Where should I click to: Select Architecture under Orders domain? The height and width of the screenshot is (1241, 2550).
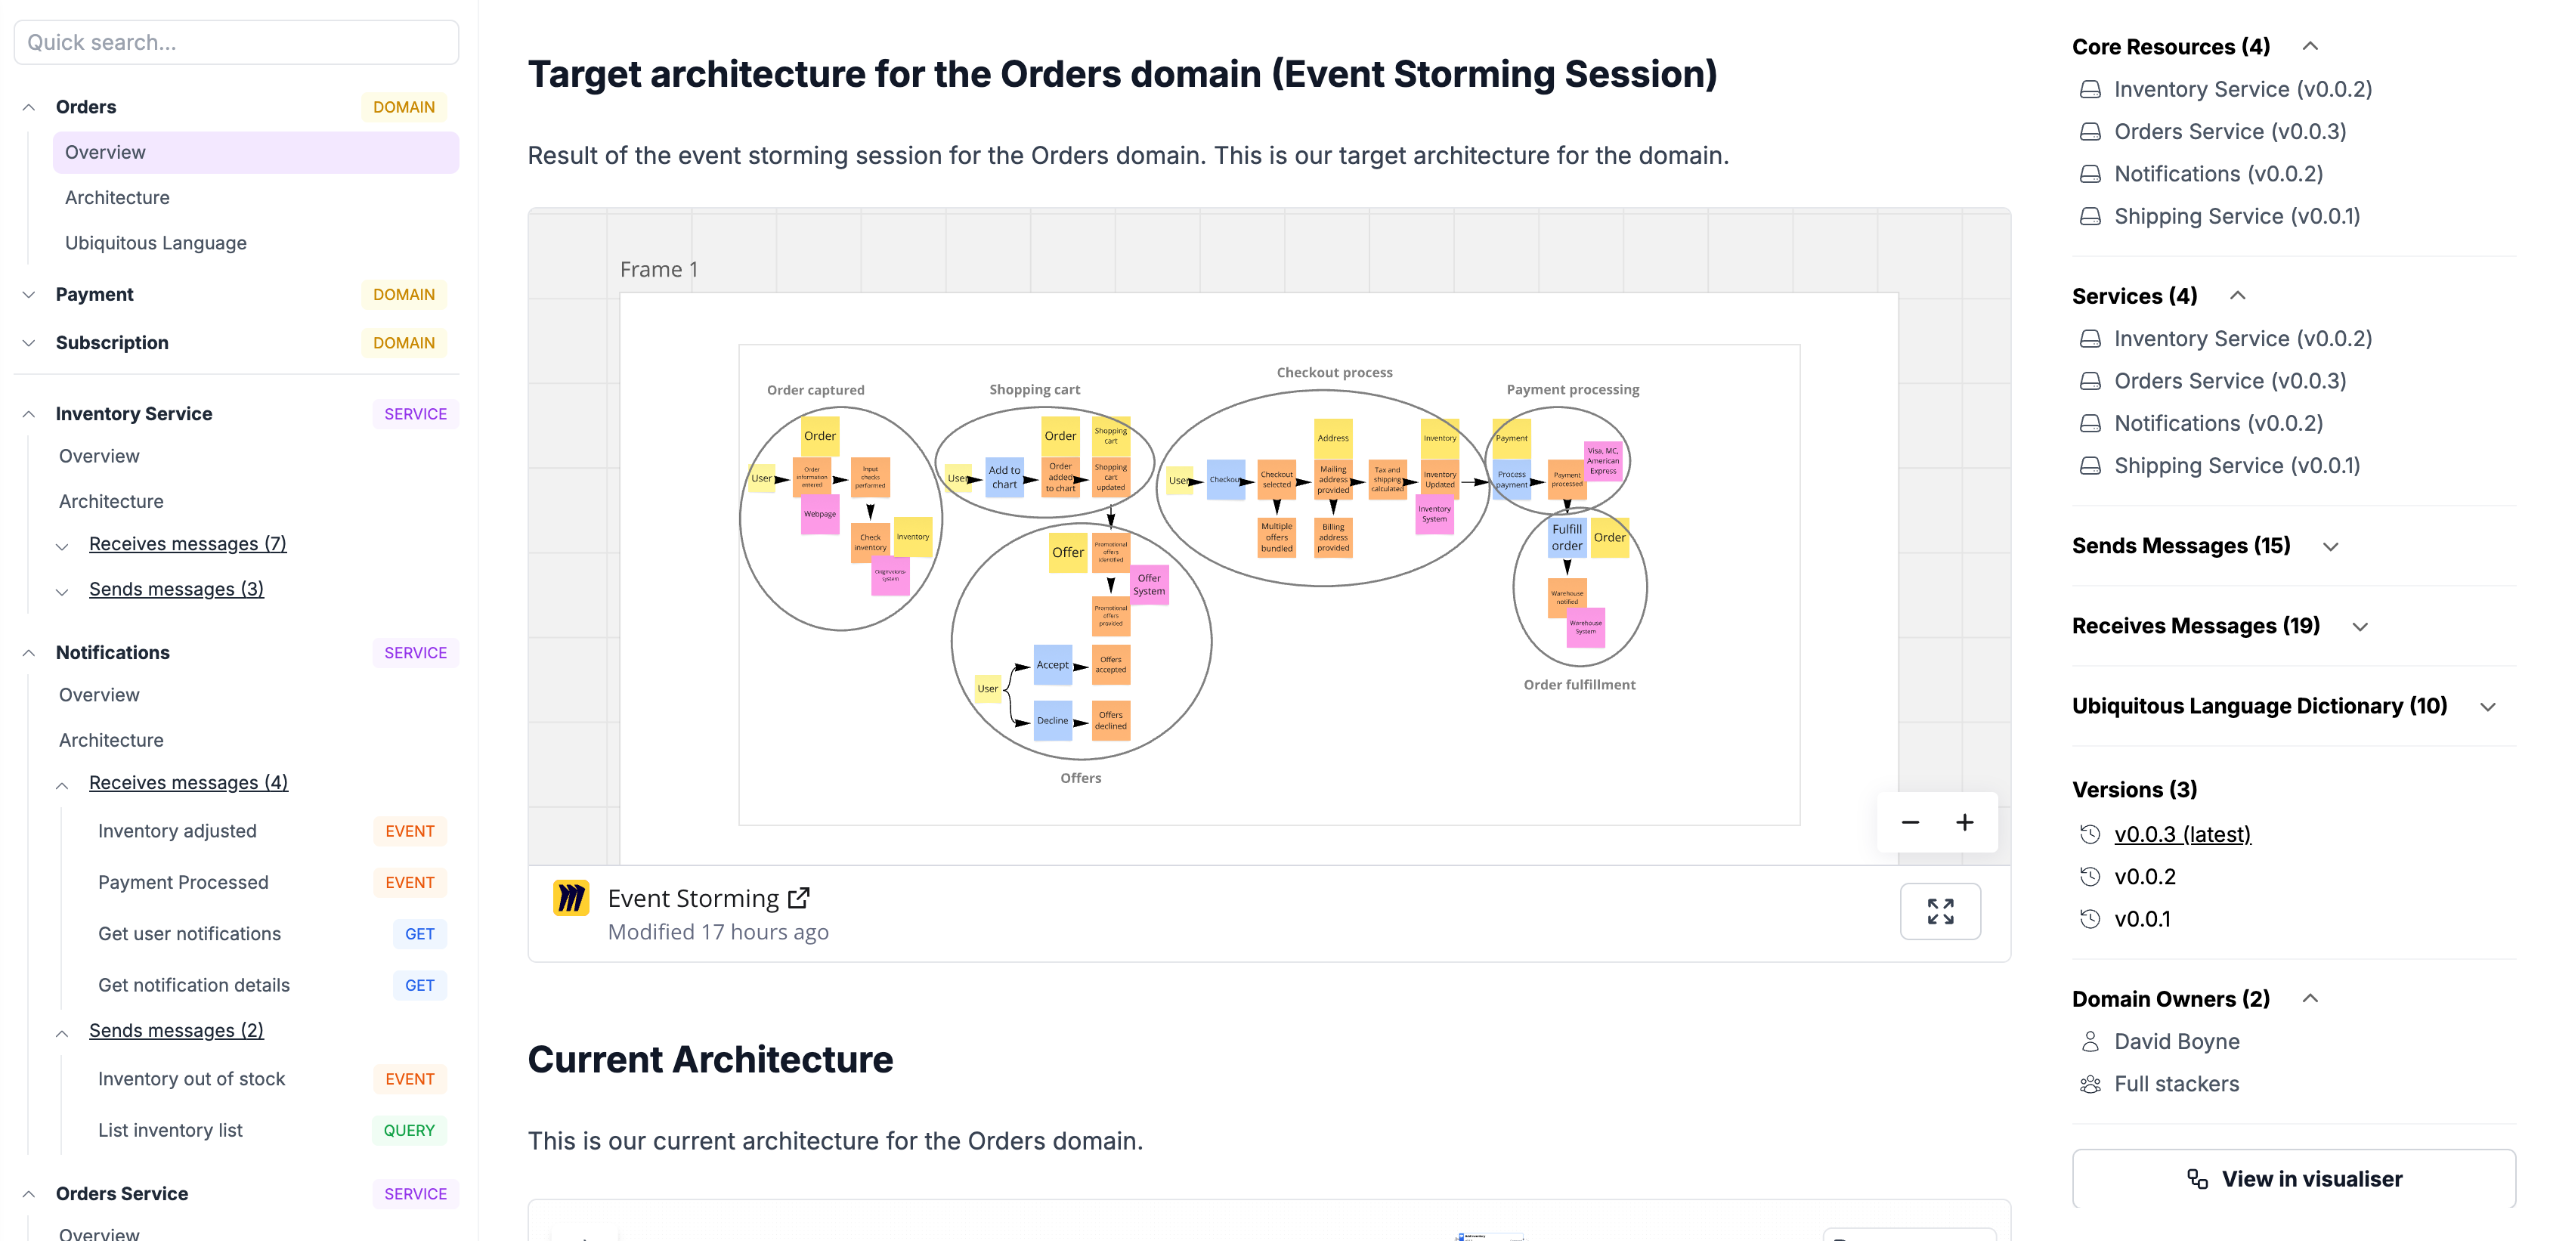coord(117,198)
